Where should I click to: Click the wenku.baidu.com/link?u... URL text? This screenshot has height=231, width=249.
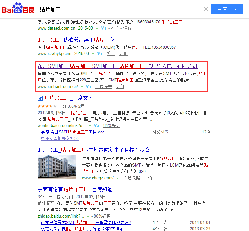[x=62, y=126]
